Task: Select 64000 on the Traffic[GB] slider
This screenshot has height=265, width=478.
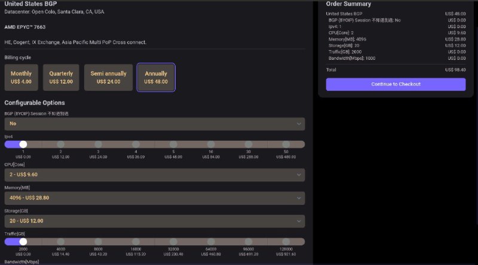Action: [x=211, y=242]
